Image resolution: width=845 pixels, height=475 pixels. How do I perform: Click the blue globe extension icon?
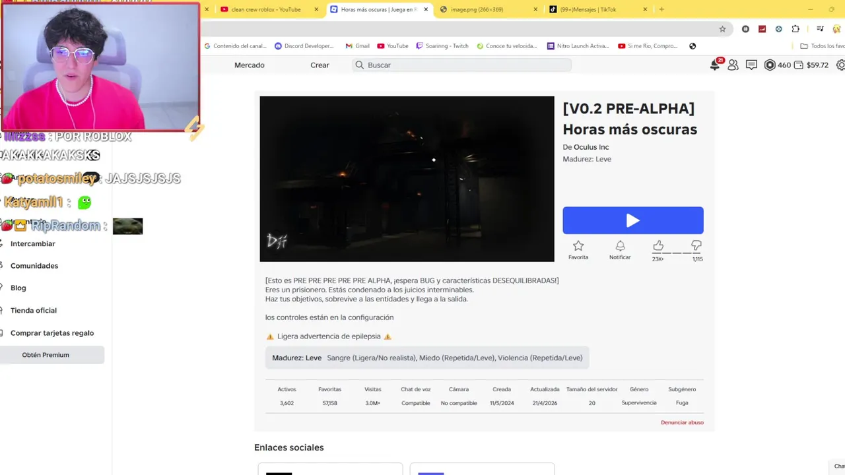click(779, 29)
